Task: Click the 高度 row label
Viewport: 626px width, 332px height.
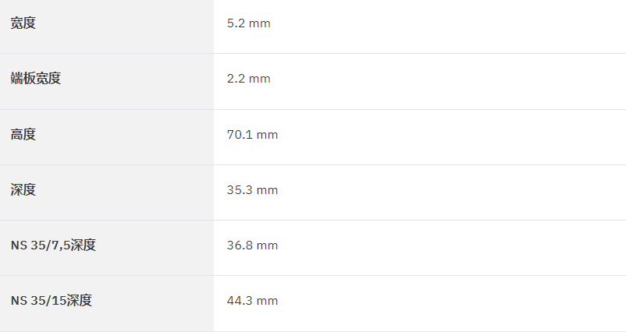Action: pos(23,134)
